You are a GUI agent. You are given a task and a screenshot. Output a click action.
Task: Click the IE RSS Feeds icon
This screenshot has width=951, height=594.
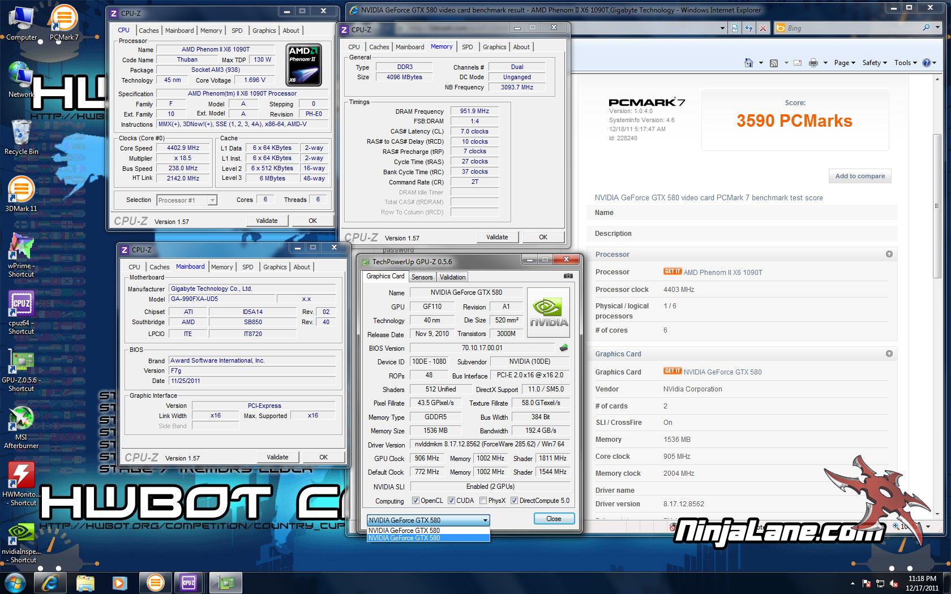(x=774, y=63)
